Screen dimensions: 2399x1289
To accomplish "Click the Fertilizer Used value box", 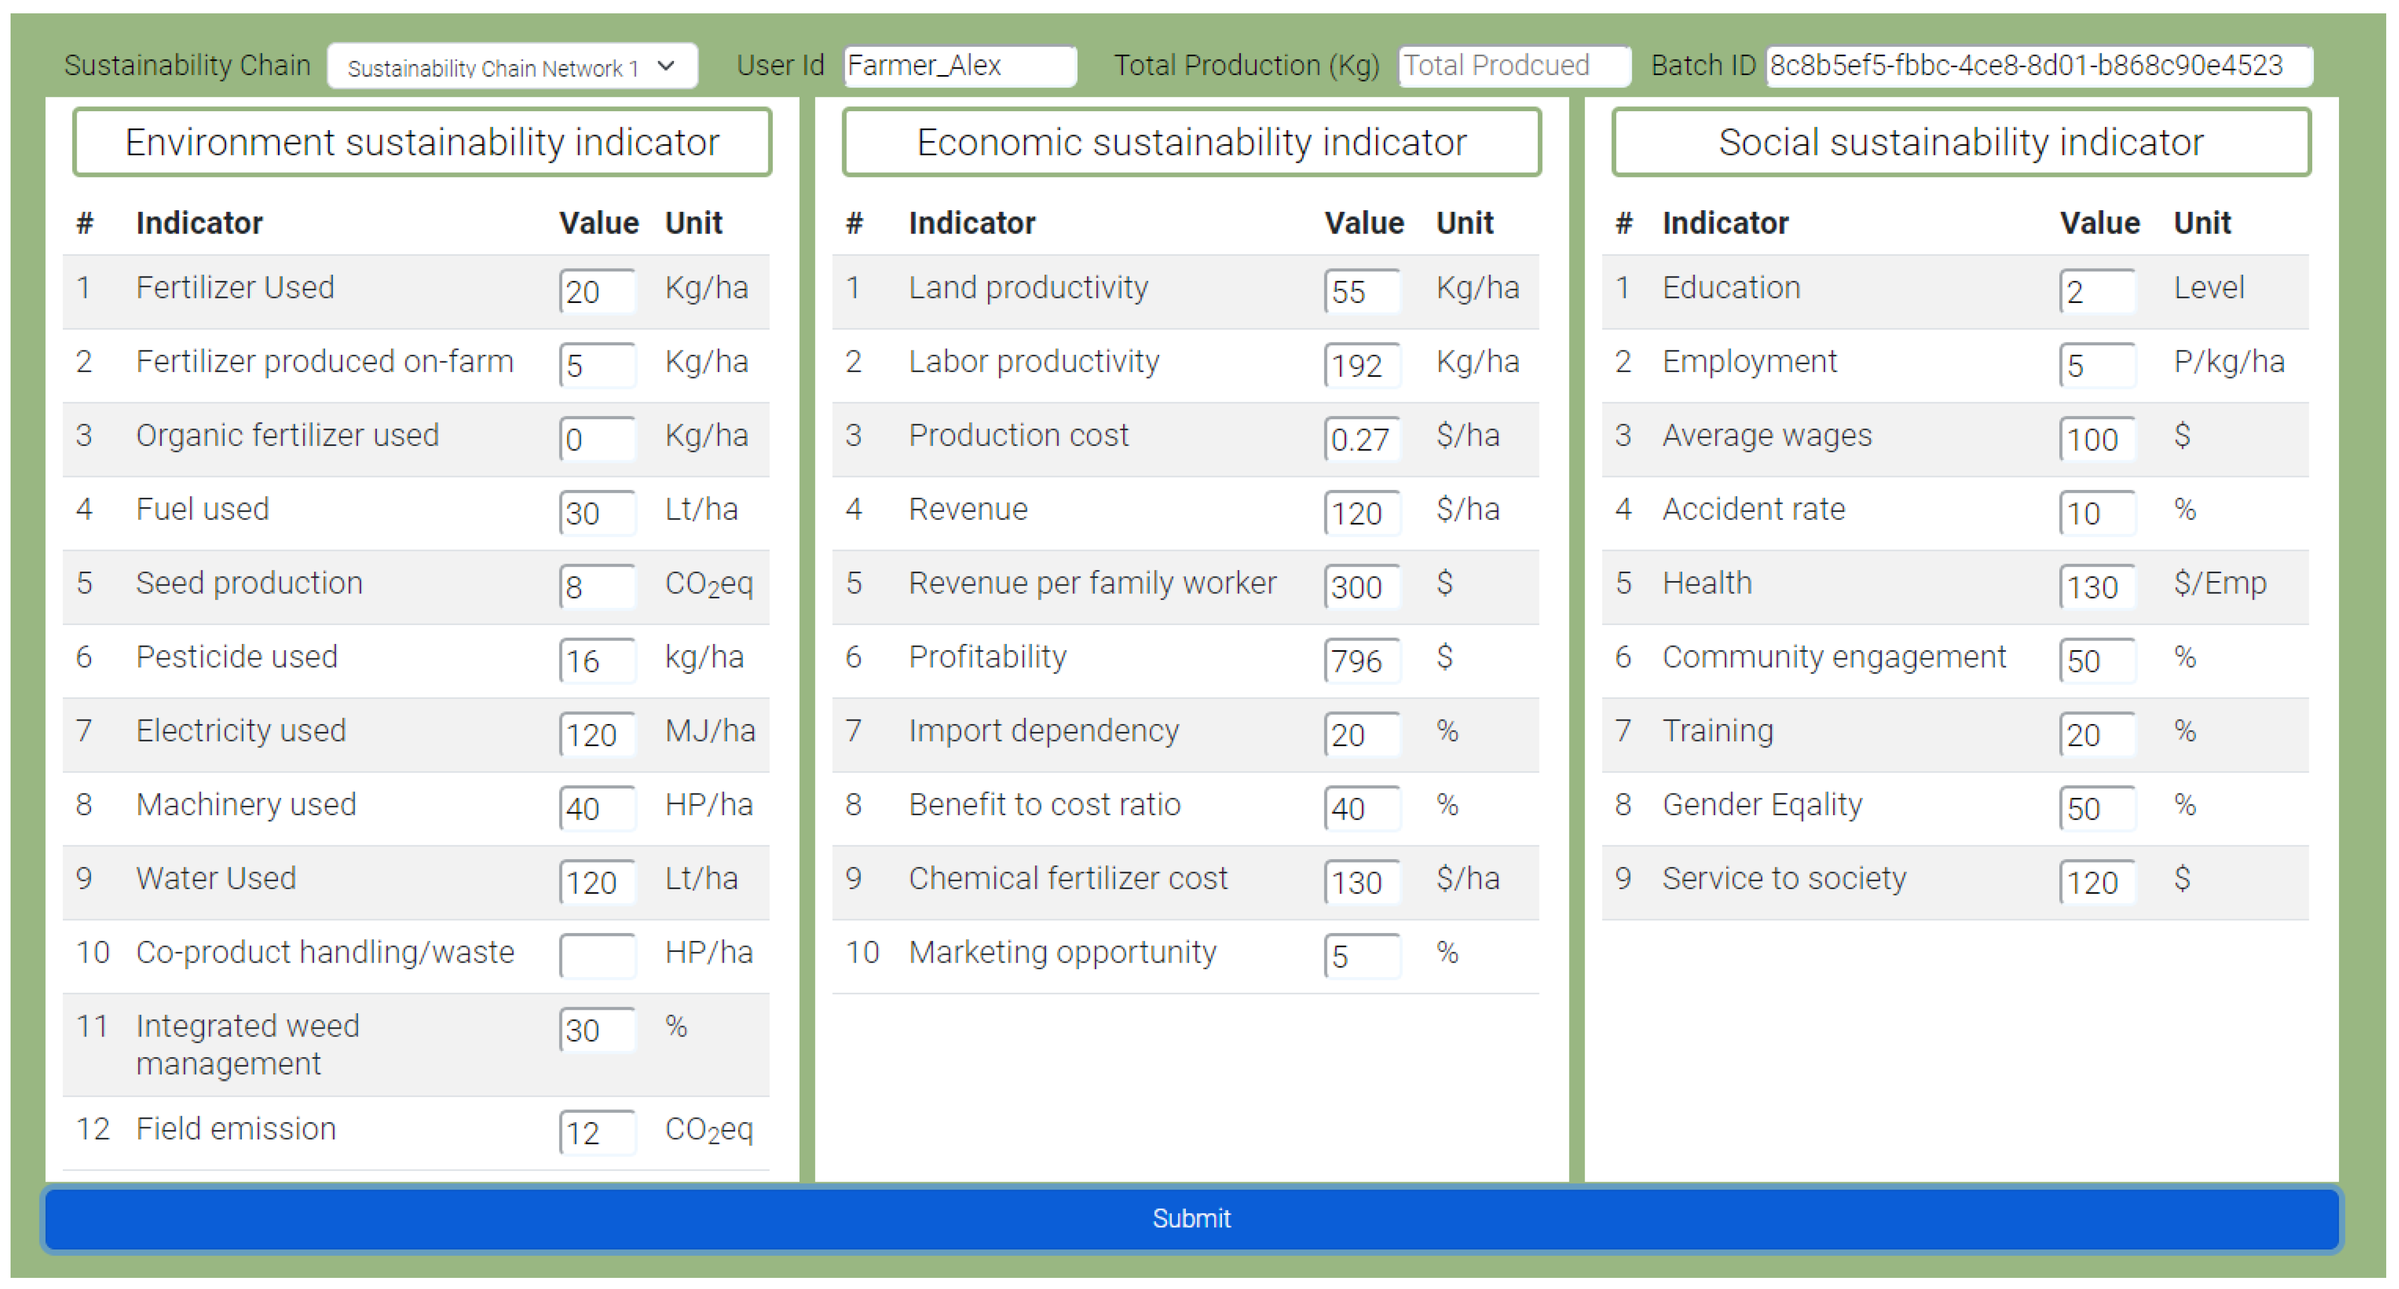I will tap(597, 291).
